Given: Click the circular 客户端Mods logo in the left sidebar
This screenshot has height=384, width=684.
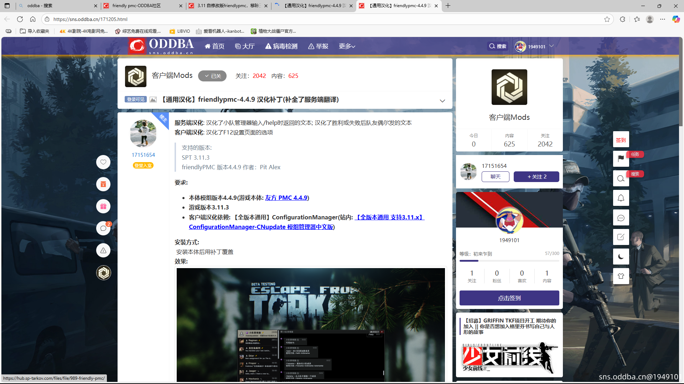Looking at the screenshot, I should [103, 273].
